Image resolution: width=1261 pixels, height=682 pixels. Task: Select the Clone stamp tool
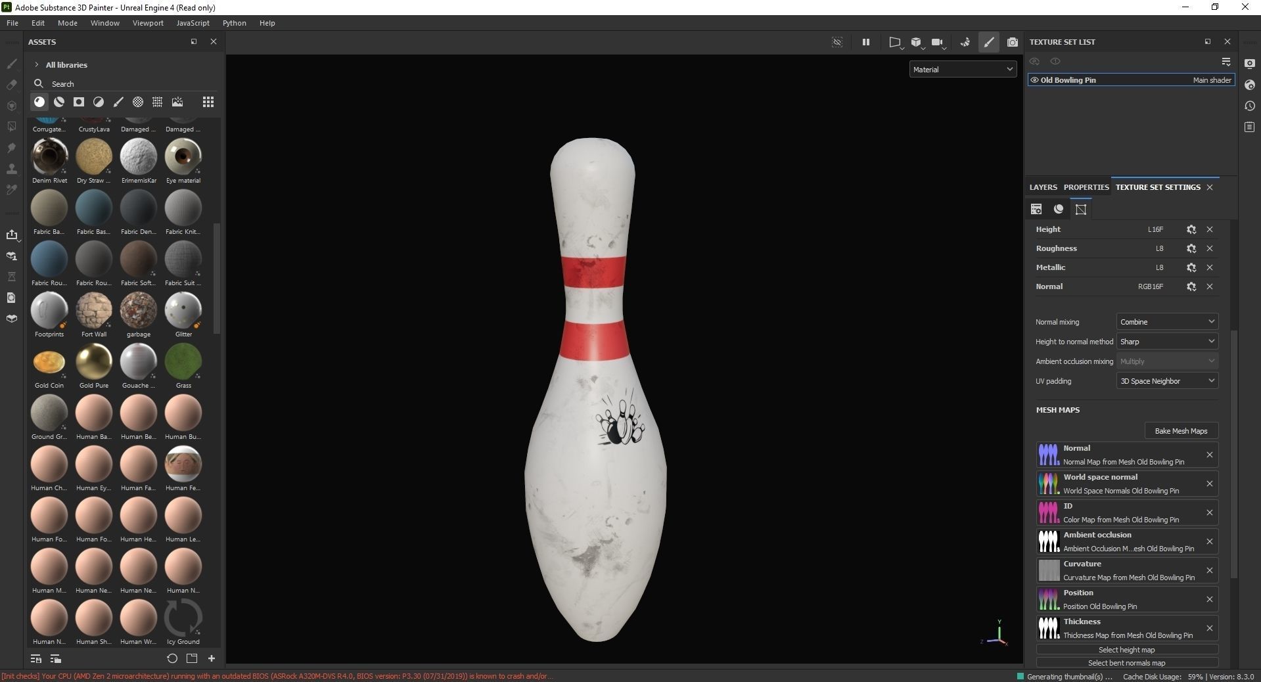12,170
